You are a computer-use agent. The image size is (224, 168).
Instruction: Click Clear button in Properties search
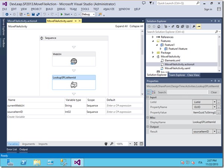(x=214, y=92)
